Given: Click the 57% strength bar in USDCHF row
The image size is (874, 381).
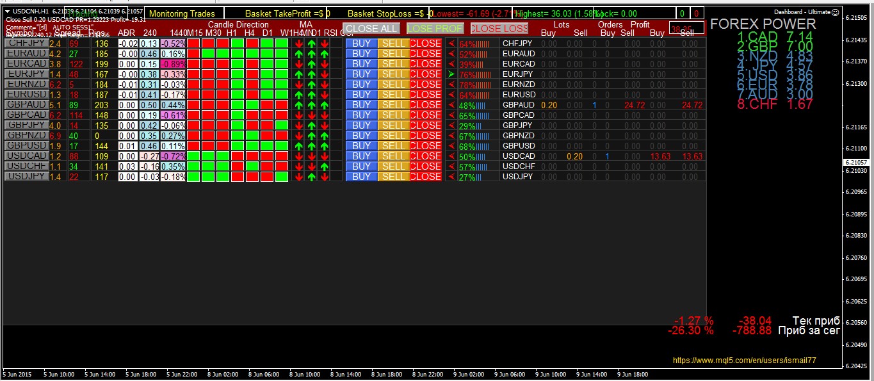Looking at the screenshot, I should 473,167.
